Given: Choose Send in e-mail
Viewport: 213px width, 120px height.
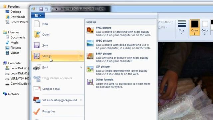Looking at the screenshot, I should click(58, 89).
